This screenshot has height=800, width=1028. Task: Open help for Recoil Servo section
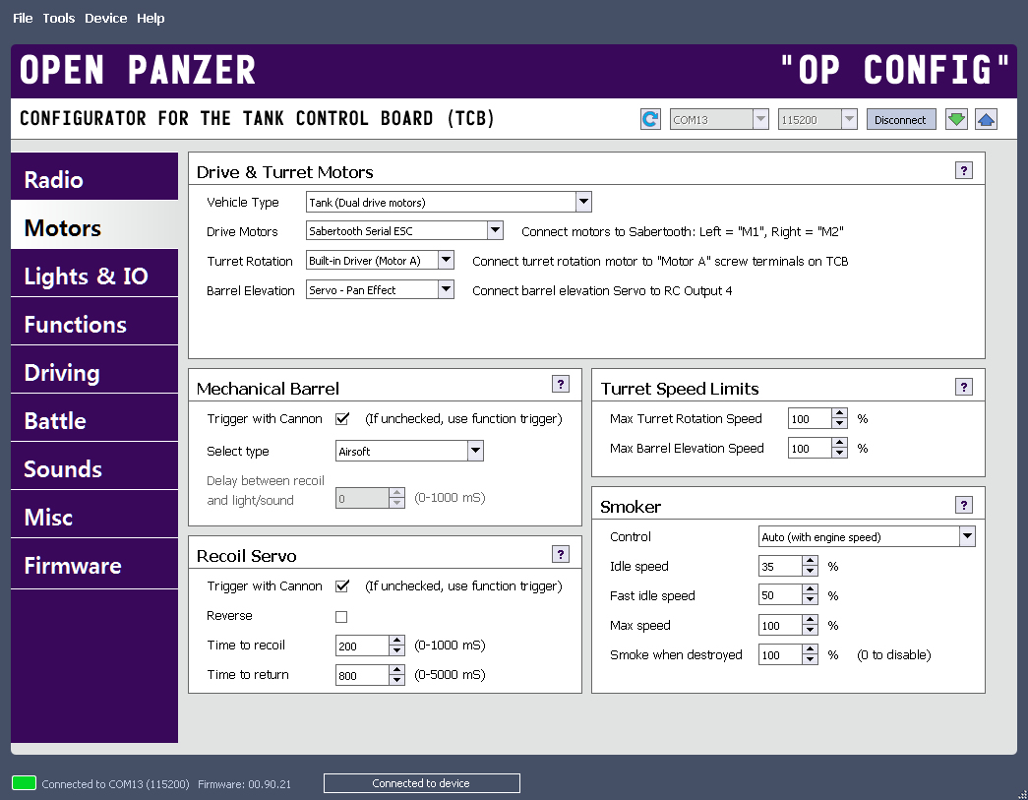[x=561, y=554]
